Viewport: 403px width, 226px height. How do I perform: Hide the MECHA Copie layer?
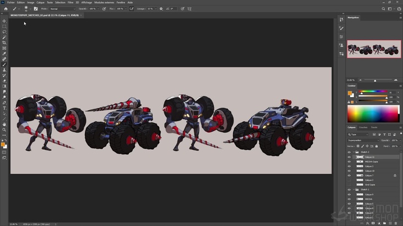349,161
